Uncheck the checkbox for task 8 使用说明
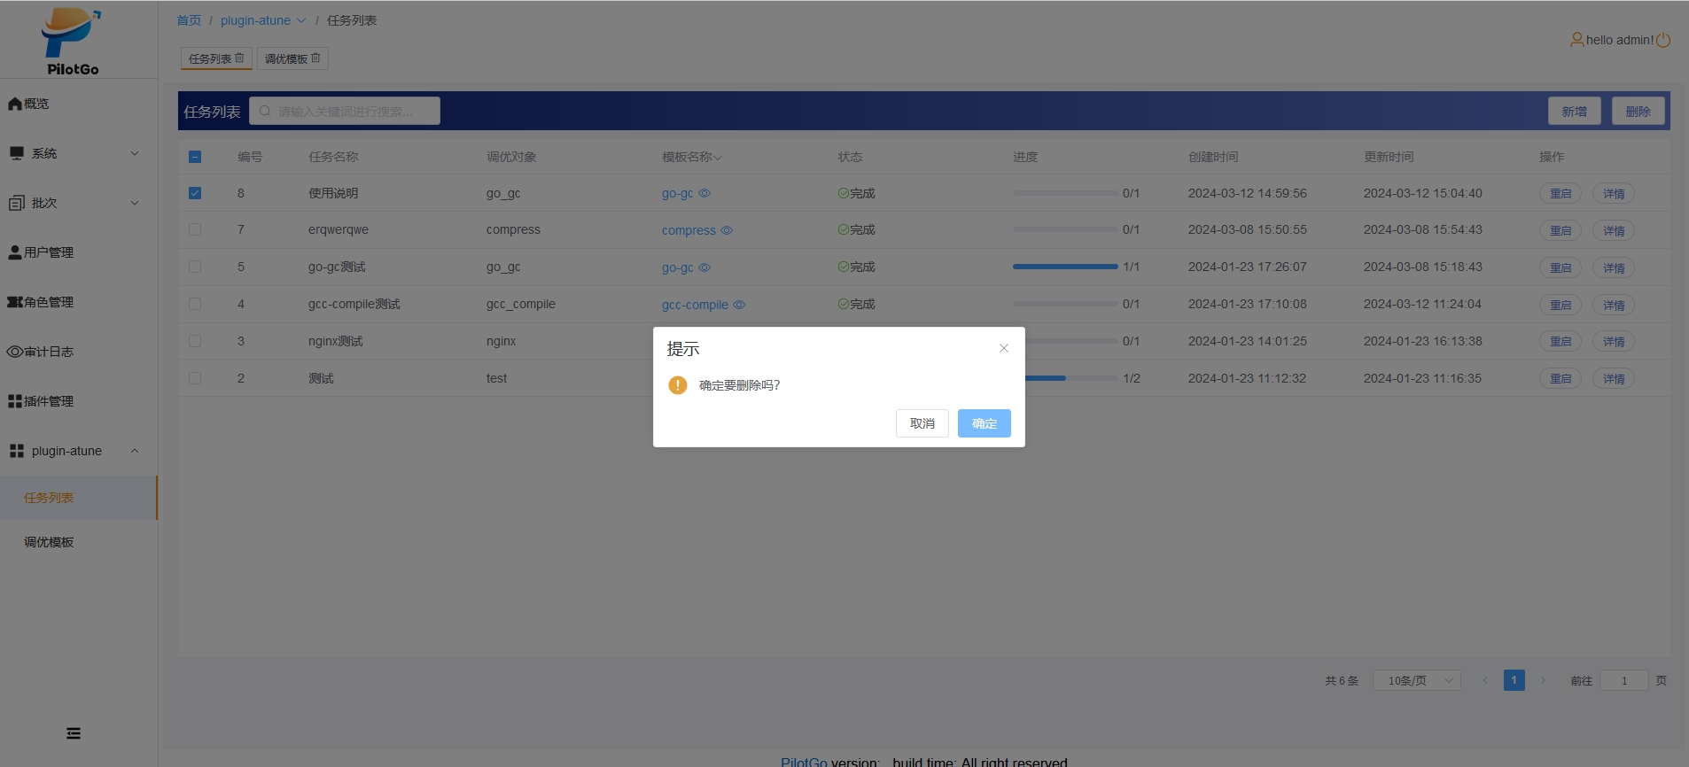The height and width of the screenshot is (767, 1689). point(195,193)
